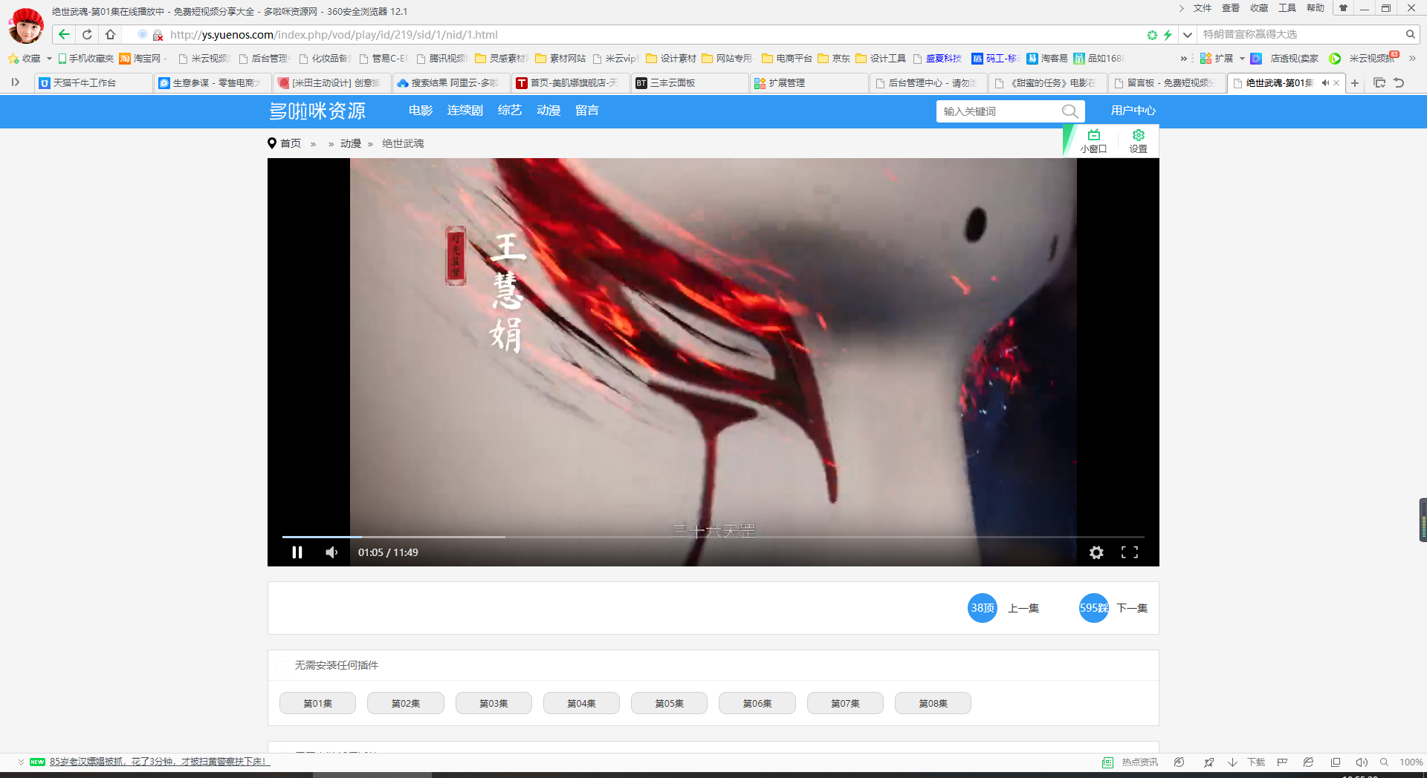Open the 电商平台 bookmark folder
This screenshot has height=778, width=1427.
787,59
